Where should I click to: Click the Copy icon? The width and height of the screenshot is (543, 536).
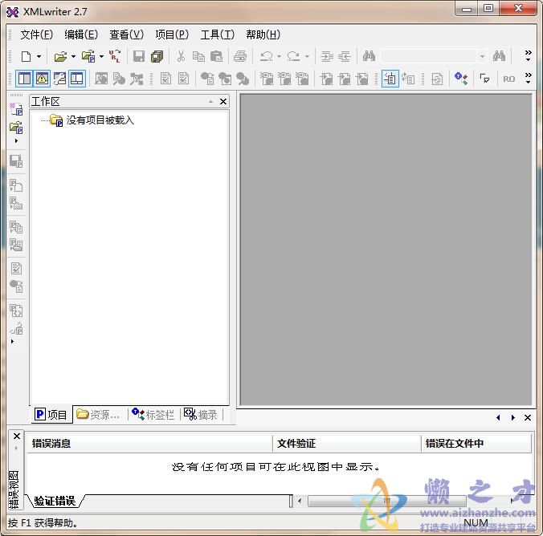click(x=198, y=56)
